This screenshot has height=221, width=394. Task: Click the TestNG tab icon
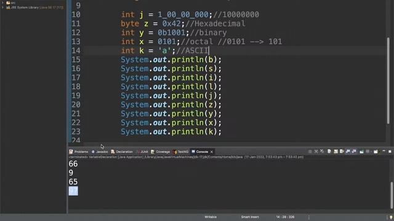click(175, 152)
